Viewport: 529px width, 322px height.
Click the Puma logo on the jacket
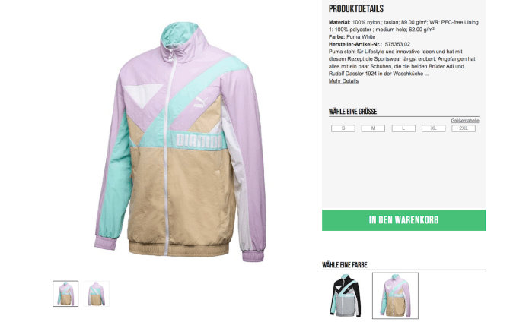point(200,102)
